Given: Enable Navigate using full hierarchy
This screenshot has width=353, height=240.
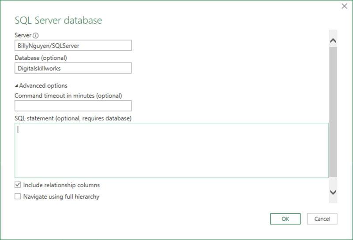Looking at the screenshot, I should (x=18, y=196).
